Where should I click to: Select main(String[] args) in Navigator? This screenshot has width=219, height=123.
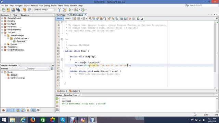(x=18, y=78)
